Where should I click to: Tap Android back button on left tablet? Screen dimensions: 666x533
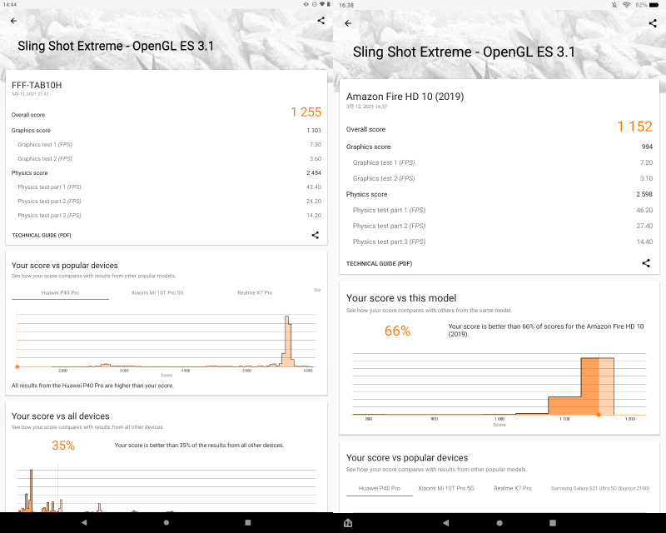[84, 522]
